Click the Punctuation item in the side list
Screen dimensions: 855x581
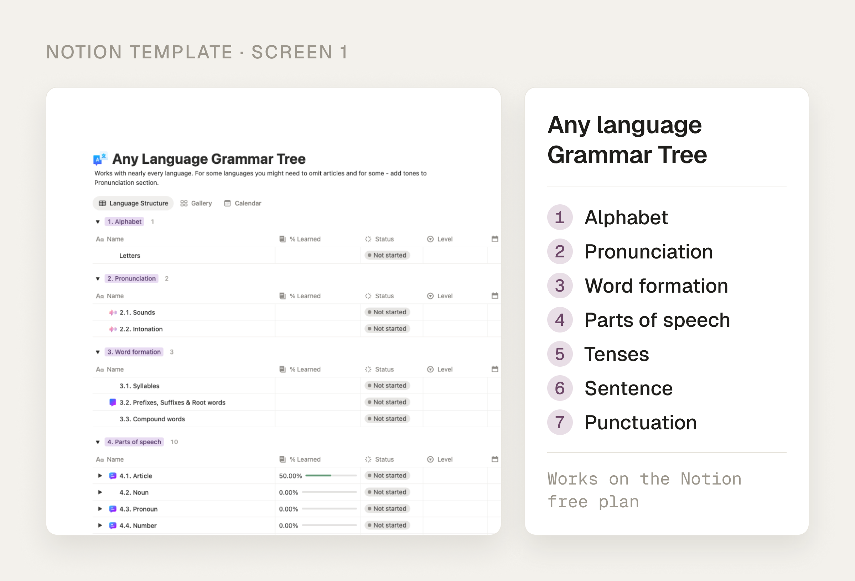(641, 423)
